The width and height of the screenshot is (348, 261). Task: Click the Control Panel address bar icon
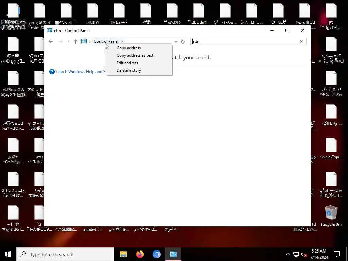click(x=84, y=41)
